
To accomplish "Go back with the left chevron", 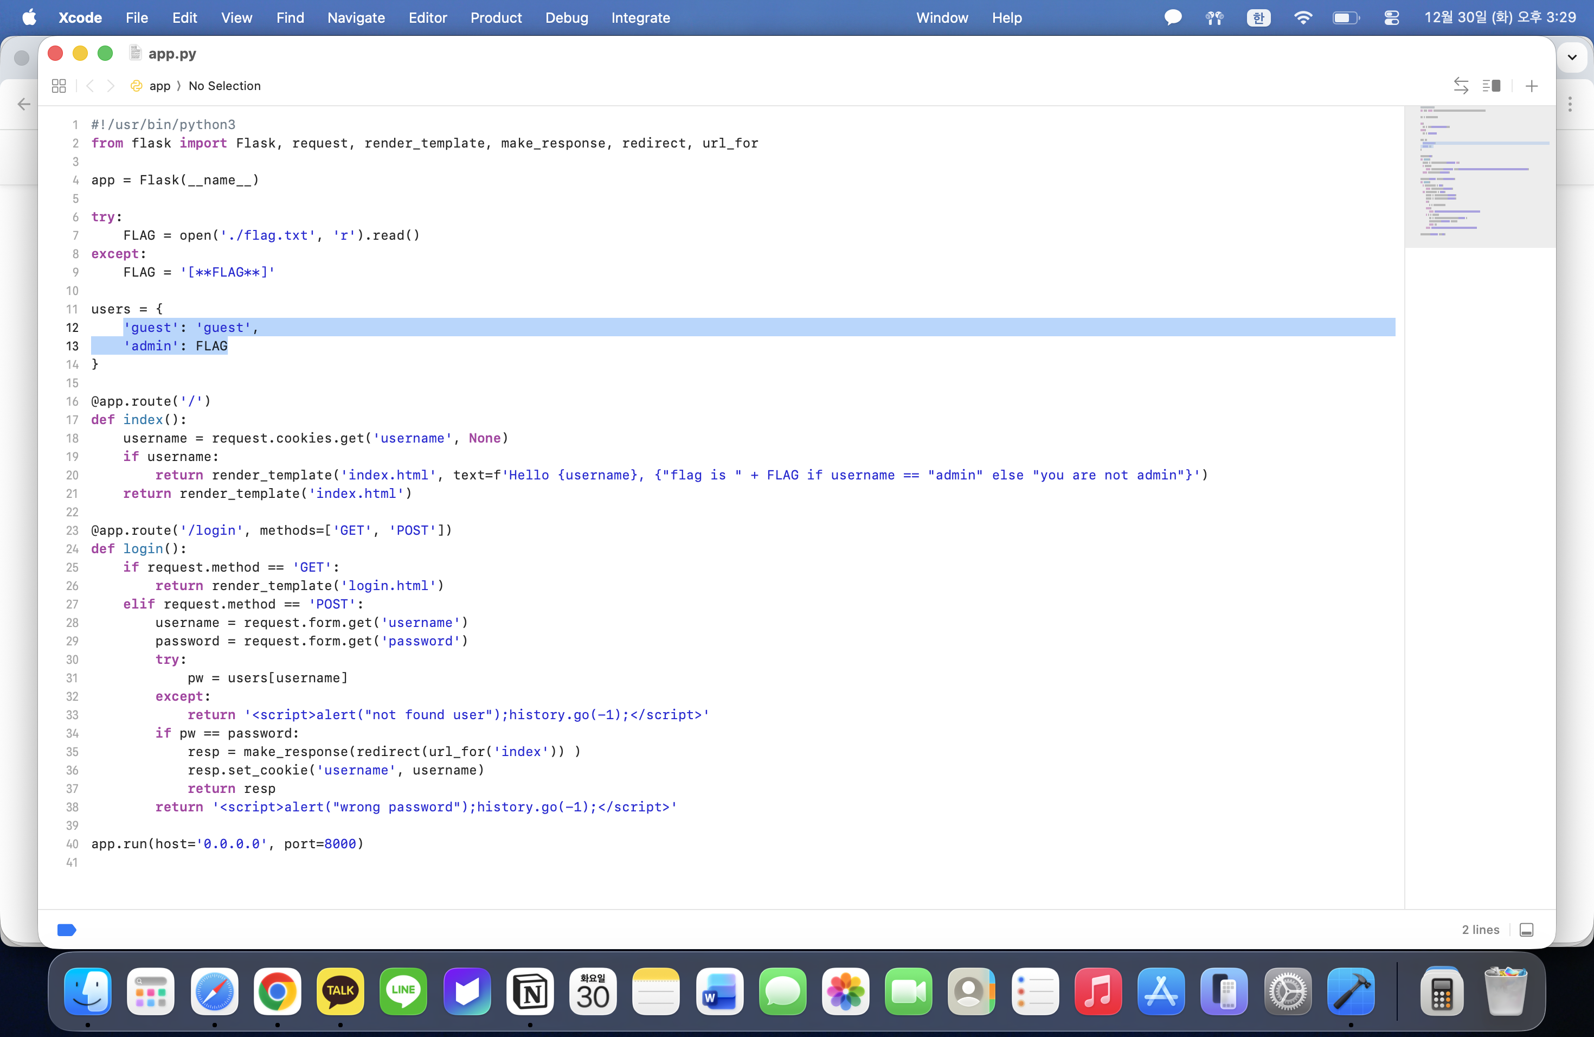I will (x=91, y=86).
